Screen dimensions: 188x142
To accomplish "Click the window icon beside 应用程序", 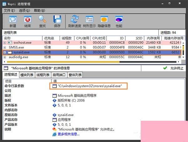I will pyautogui.click(x=55, y=120).
